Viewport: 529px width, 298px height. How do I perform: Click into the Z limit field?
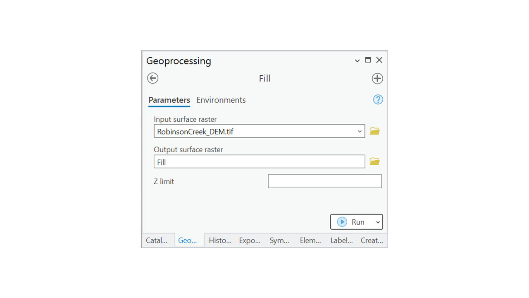(324, 181)
